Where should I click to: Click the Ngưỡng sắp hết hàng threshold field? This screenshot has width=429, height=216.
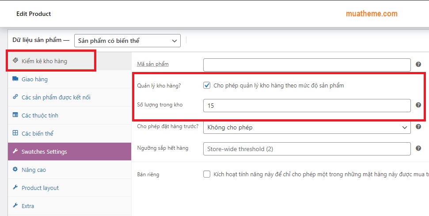coord(307,149)
